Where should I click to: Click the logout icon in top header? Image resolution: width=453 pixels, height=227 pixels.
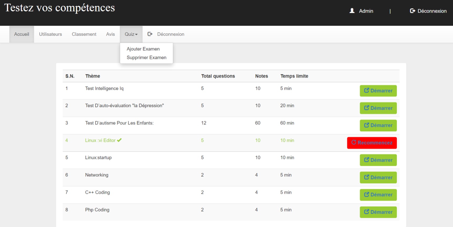click(x=413, y=11)
